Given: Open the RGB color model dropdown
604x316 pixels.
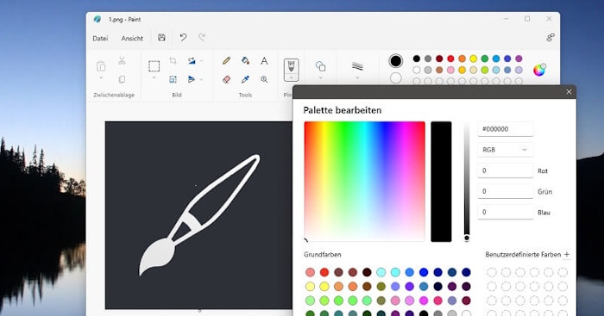Looking at the screenshot, I should pos(505,150).
